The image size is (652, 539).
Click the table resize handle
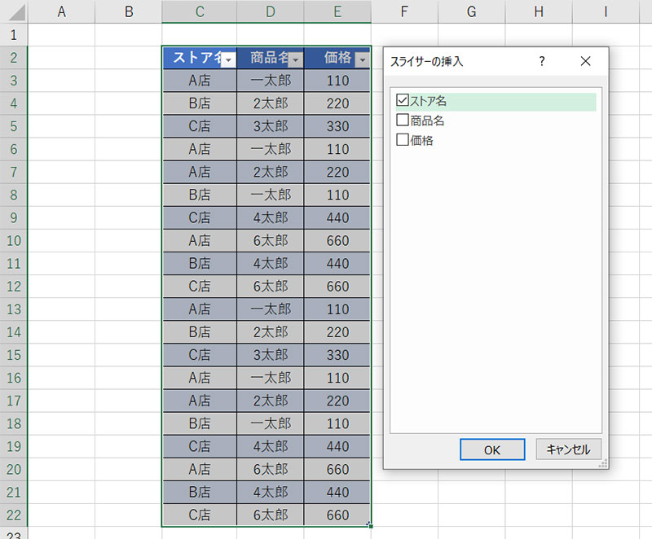[x=370, y=526]
